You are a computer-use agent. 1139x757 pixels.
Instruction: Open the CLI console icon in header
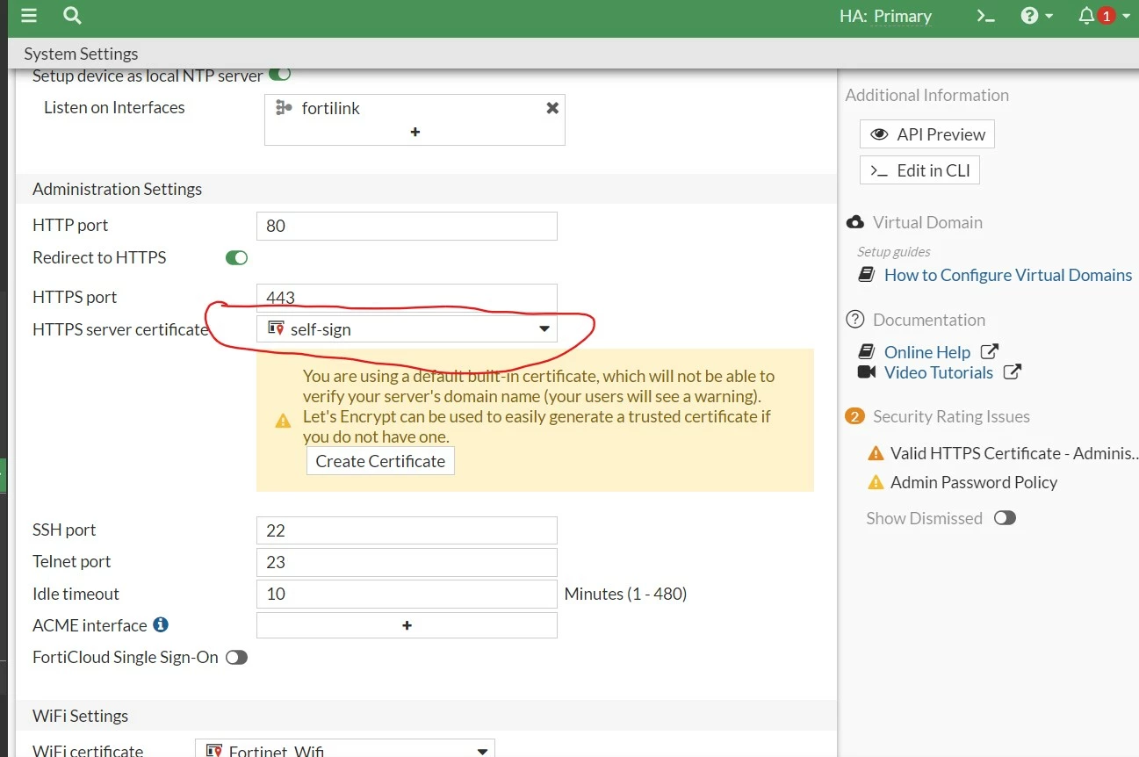[x=986, y=16]
